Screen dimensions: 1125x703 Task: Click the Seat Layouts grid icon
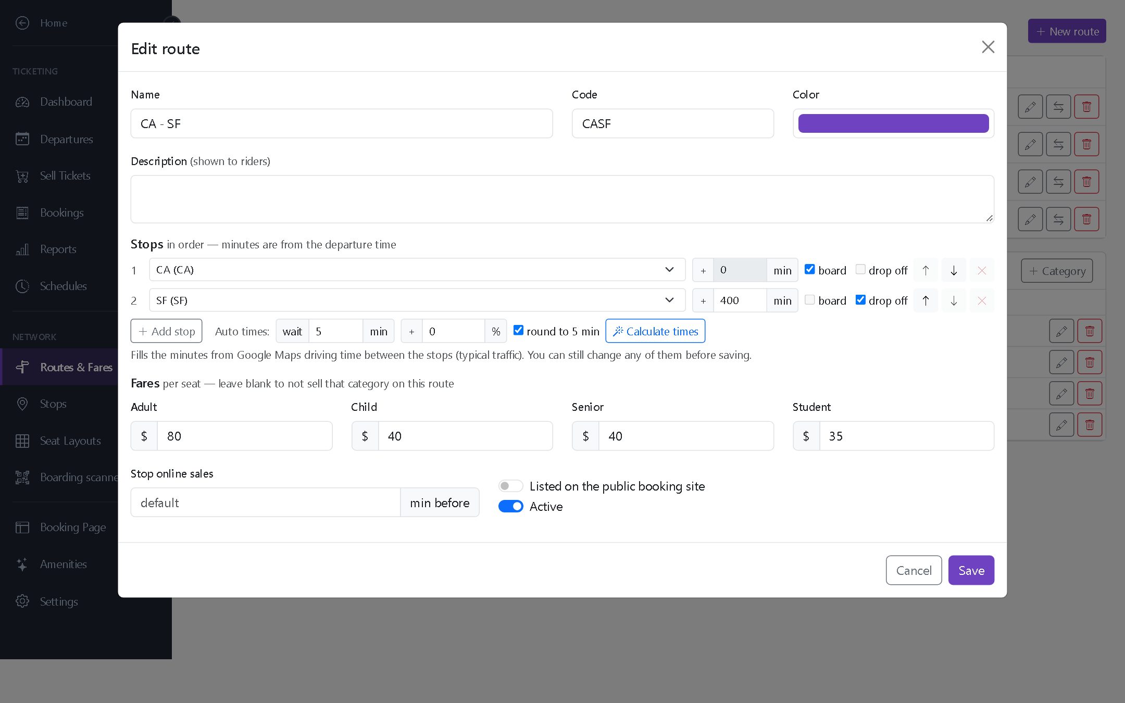tap(22, 441)
